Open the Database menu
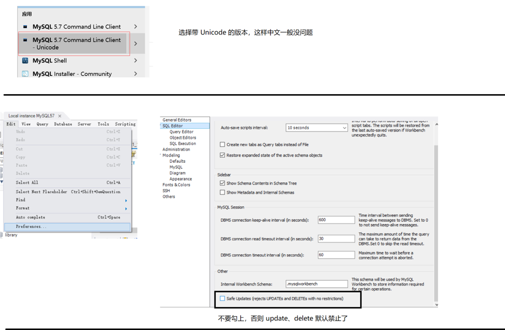The height and width of the screenshot is (330, 505). coord(63,124)
